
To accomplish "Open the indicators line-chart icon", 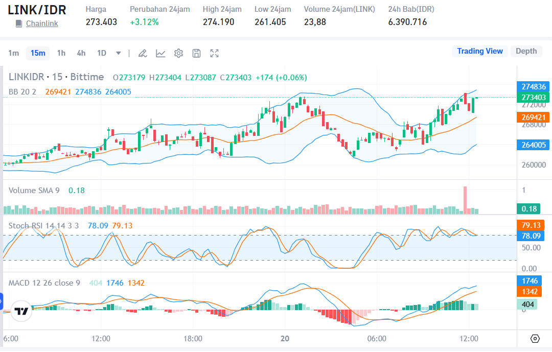I will pos(160,53).
